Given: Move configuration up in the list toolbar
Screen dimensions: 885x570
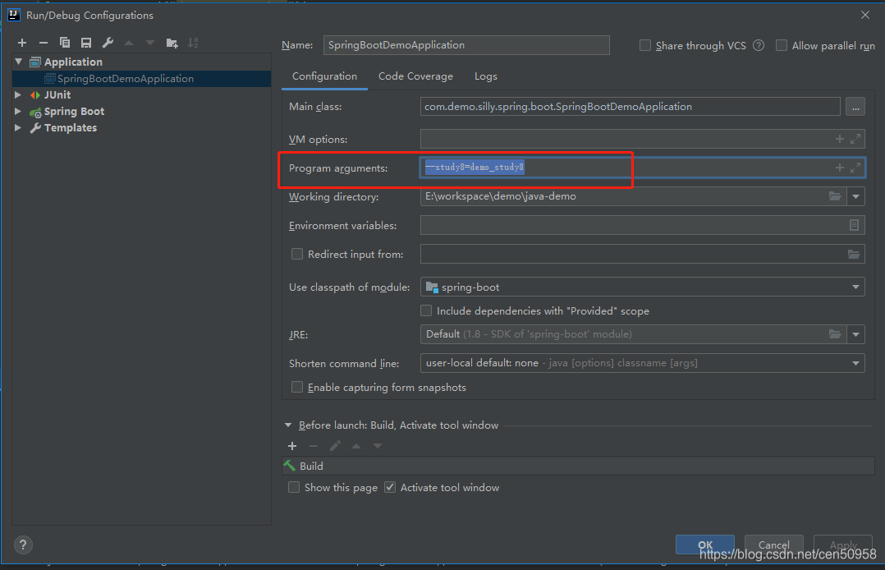Looking at the screenshot, I should tap(129, 43).
